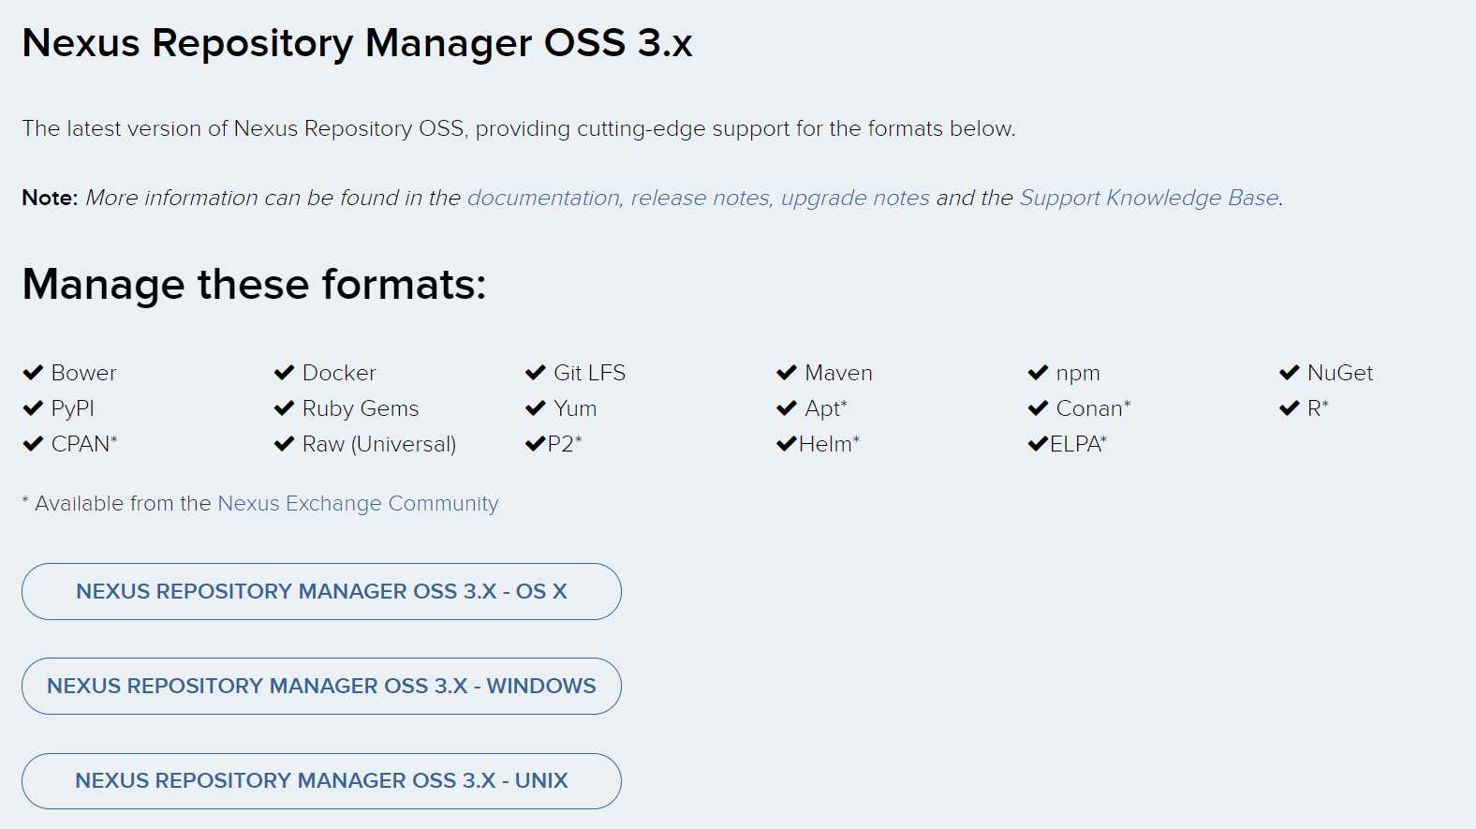Image resolution: width=1476 pixels, height=829 pixels.
Task: Download Nexus Repository Manager OSS 3.X for Windows
Action: (x=321, y=686)
